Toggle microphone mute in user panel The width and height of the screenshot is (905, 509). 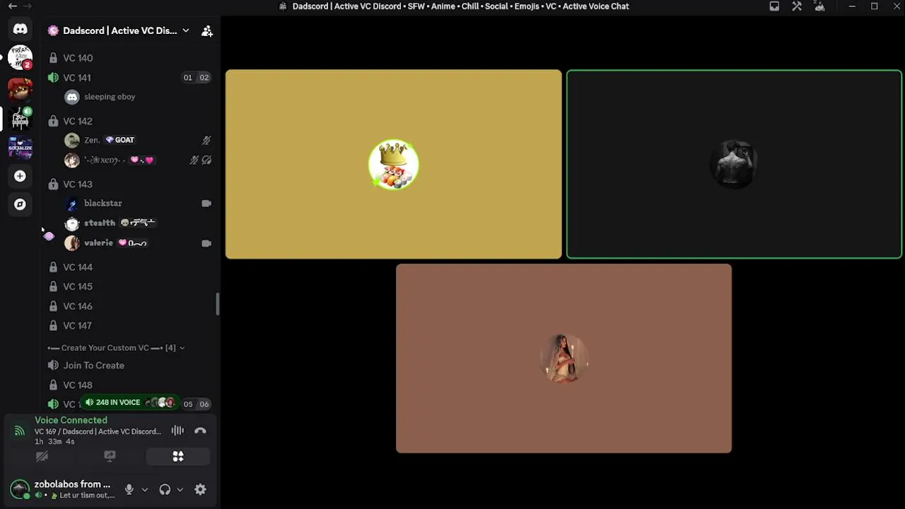point(129,489)
